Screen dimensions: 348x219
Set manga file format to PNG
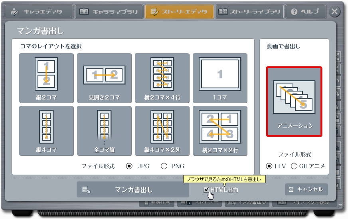pyautogui.click(x=164, y=166)
